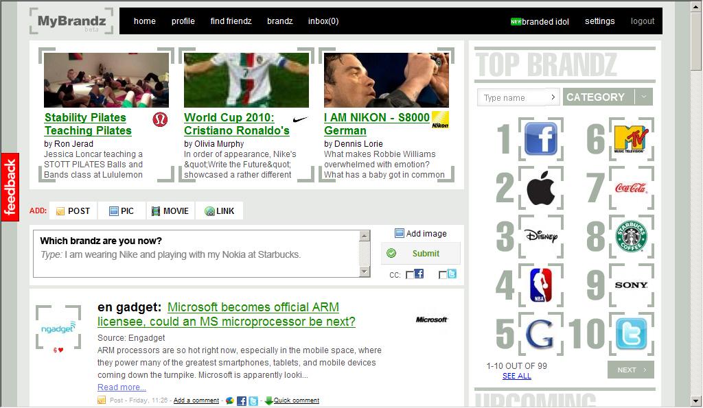
Task: Select the PIC add tab
Action: click(122, 211)
